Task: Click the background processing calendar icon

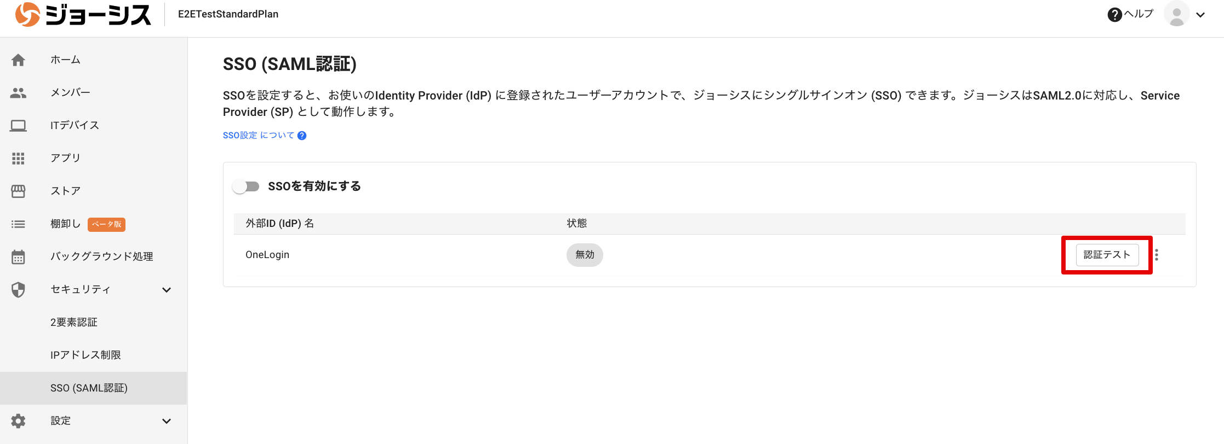Action: click(18, 257)
